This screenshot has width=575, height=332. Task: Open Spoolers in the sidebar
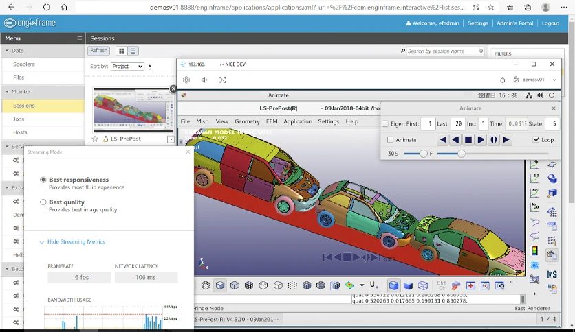(24, 64)
